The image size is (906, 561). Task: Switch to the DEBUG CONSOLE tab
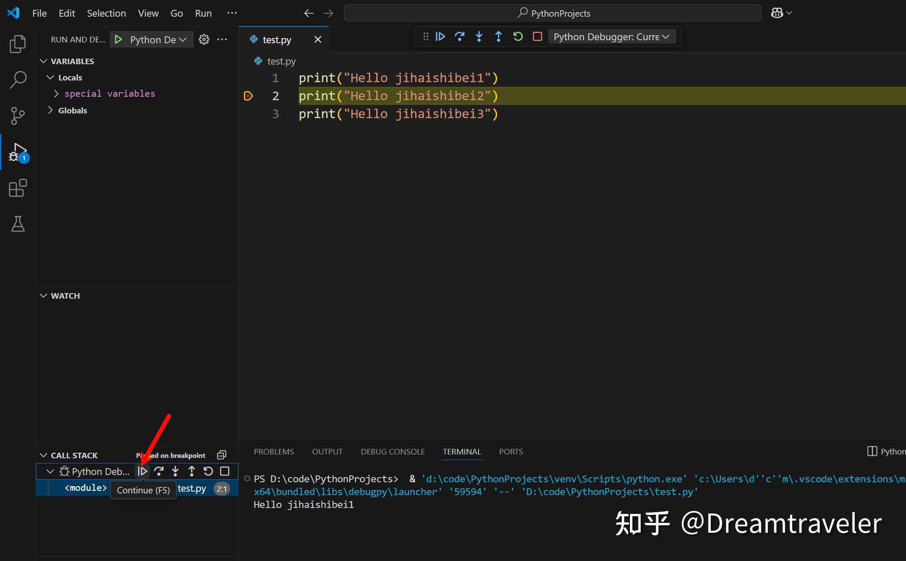[392, 451]
